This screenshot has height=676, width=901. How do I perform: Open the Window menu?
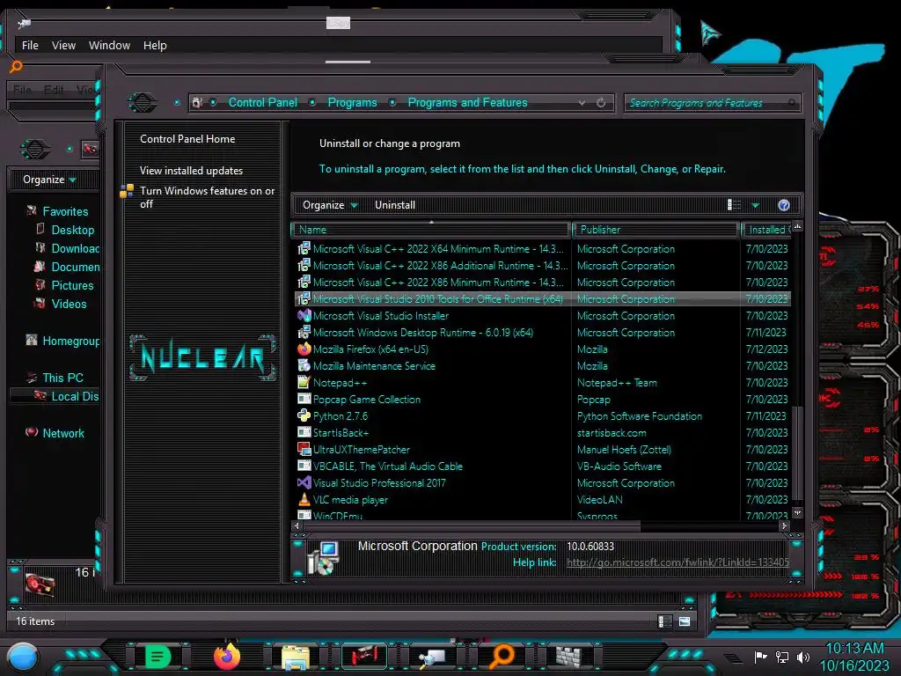[x=109, y=46]
